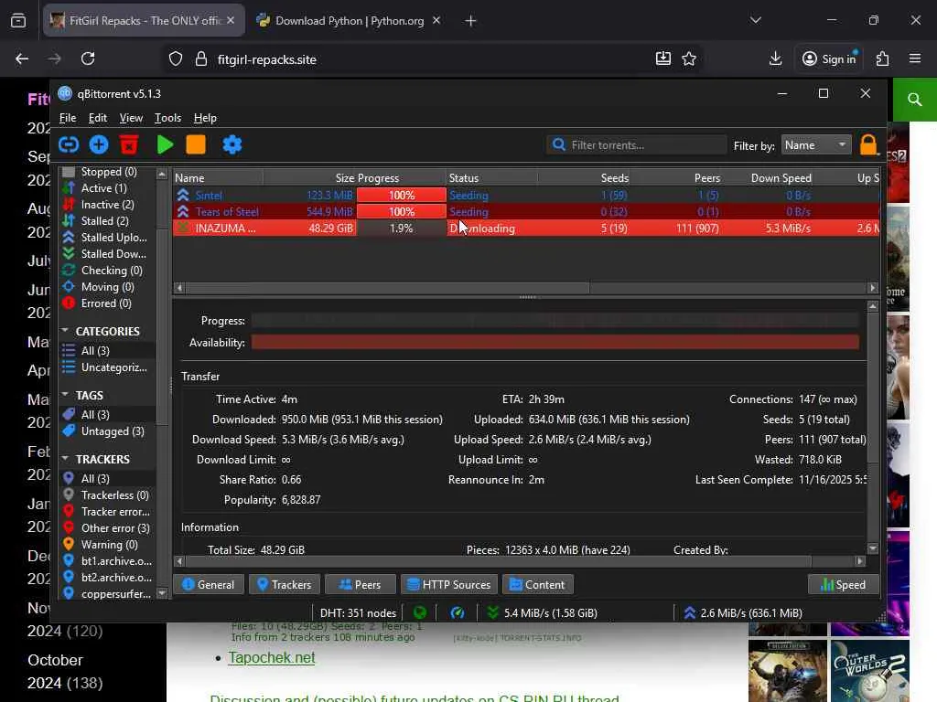Click the green download speed arrow in the status bar

click(492, 612)
